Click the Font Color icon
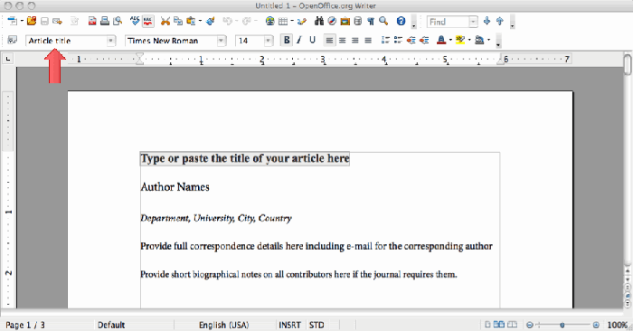Image resolution: width=633 pixels, height=331 pixels. pos(441,40)
